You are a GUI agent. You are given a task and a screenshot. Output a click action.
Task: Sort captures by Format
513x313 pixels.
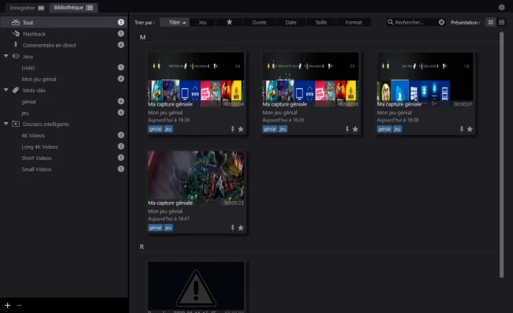[x=354, y=22]
